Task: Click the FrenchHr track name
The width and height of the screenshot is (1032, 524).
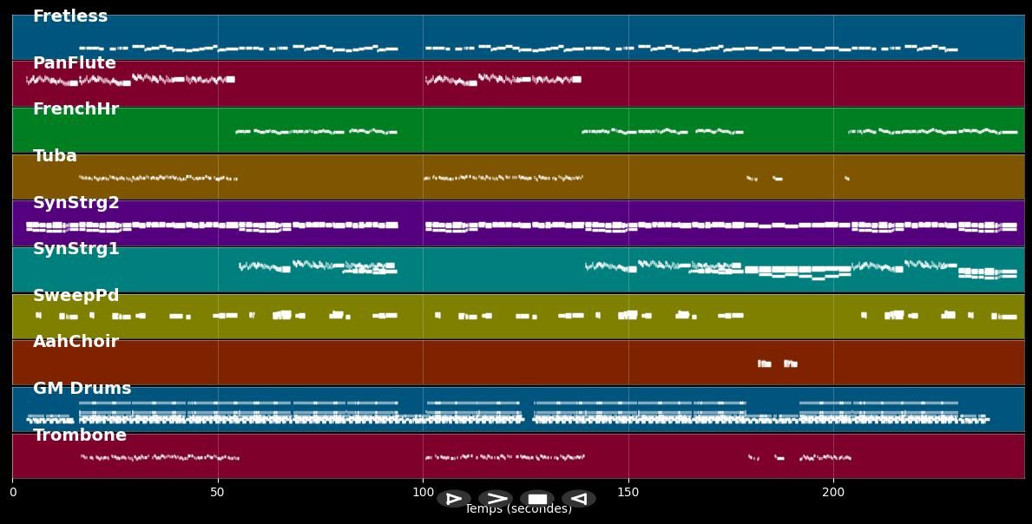Action: pos(76,109)
